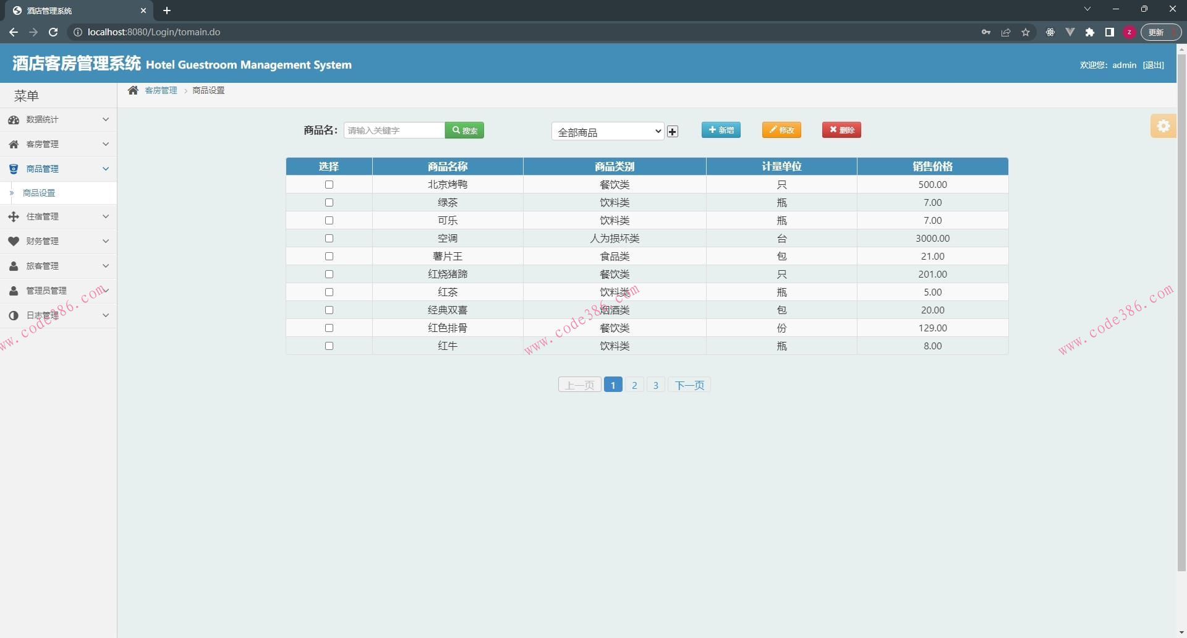Reload the page using browser refresh icon

tap(53, 32)
